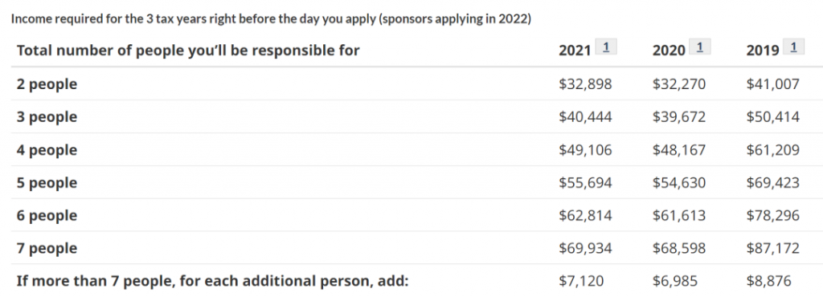The height and width of the screenshot is (297, 823).
Task: Click the $87,172 cell for 7 people
Action: point(773,248)
